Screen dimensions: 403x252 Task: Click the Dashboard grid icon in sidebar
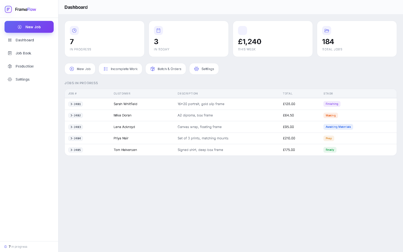(x=10, y=40)
